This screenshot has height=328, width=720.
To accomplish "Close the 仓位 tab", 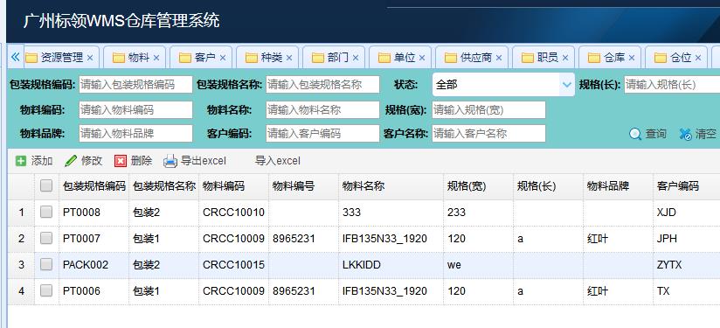I will pyautogui.click(x=698, y=58).
